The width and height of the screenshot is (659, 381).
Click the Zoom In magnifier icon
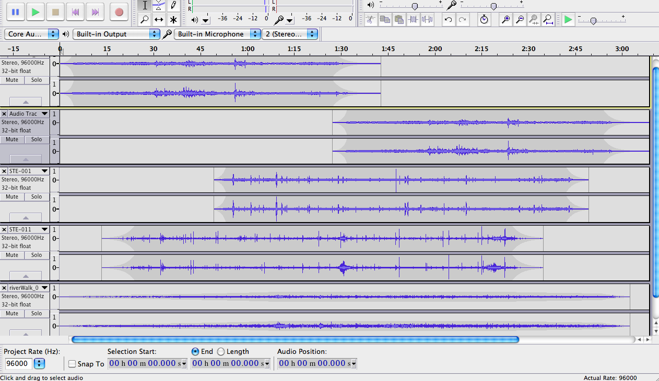(505, 20)
